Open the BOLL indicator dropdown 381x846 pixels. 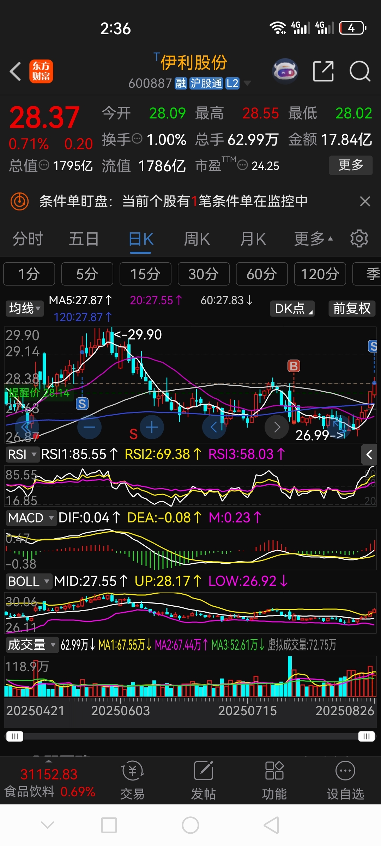coord(29,581)
